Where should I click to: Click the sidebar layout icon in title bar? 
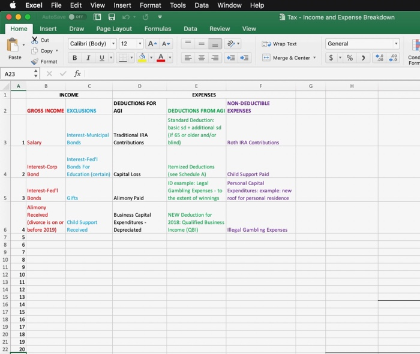97,17
